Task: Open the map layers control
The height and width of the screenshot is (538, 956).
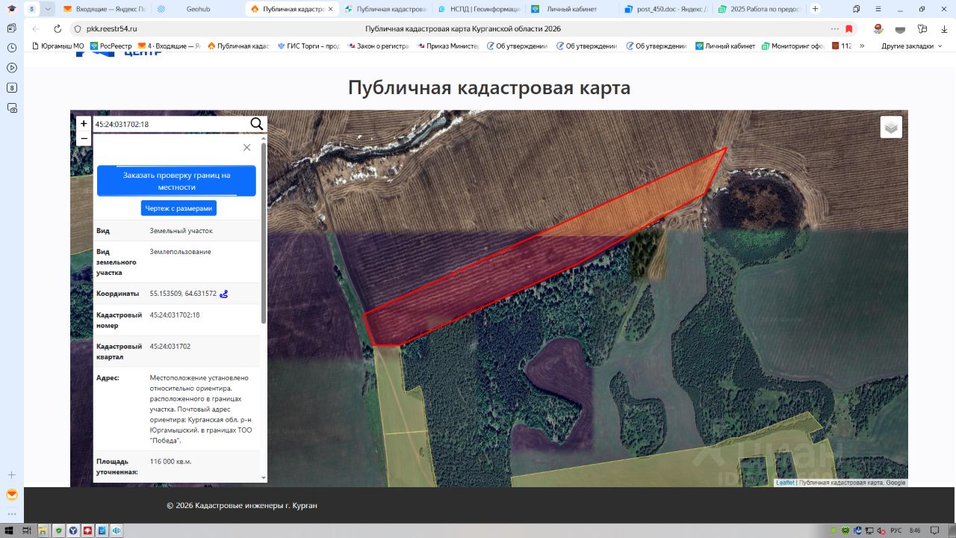Action: click(891, 127)
